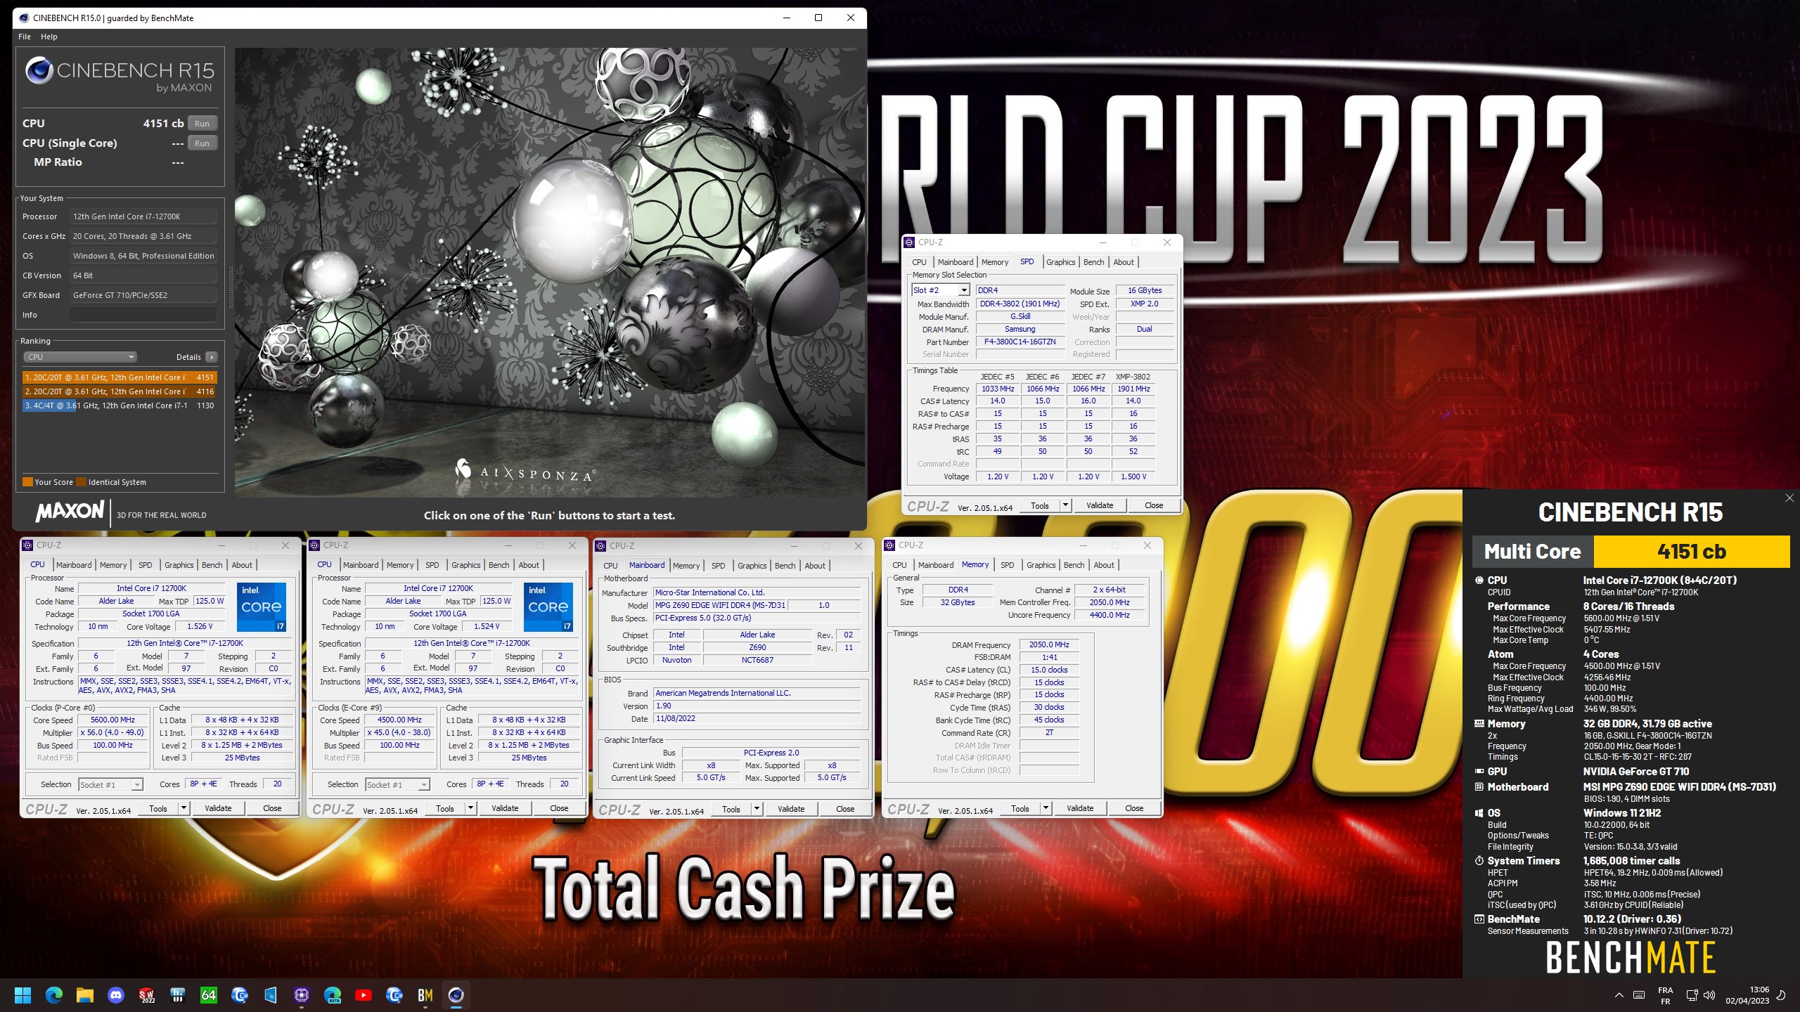This screenshot has height=1012, width=1800.
Task: Run the Cinebench CPU test
Action: tap(202, 123)
